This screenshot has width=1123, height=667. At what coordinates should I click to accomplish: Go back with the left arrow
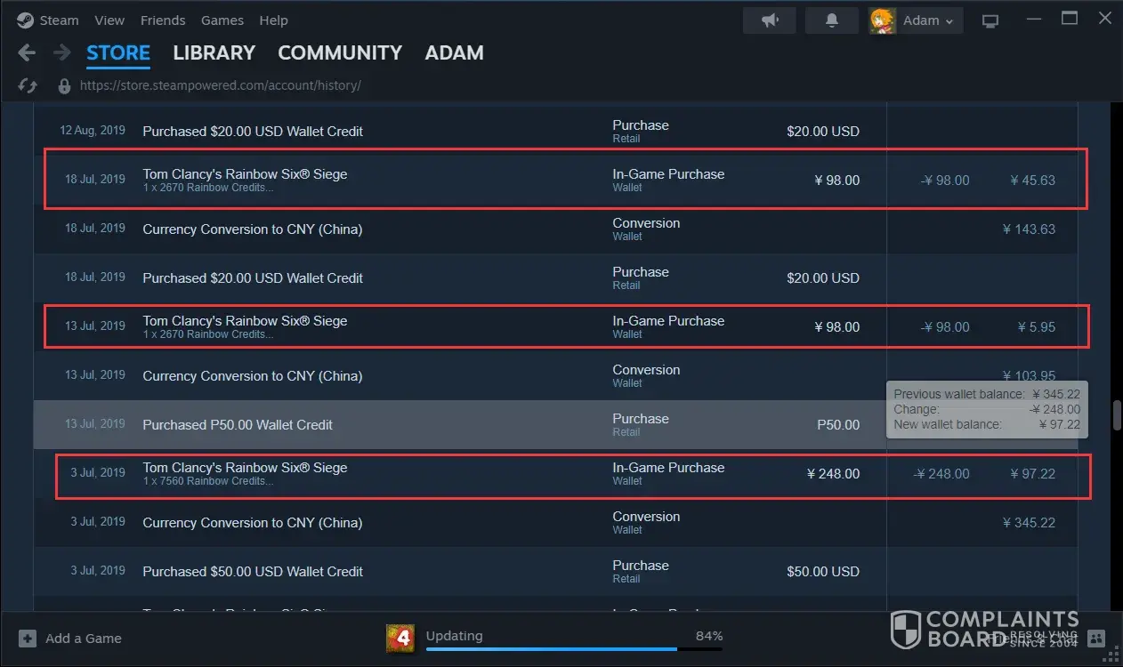27,53
